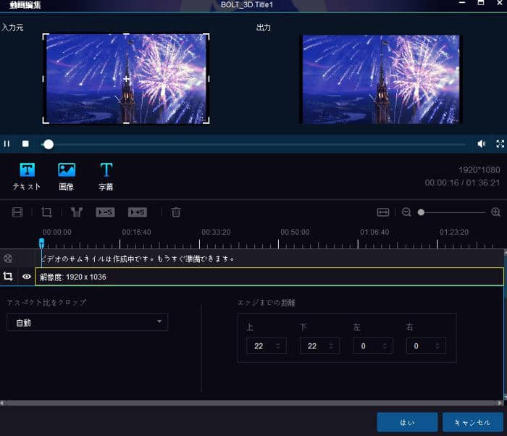Click the 01:23:20 timeline ruler mark

pos(454,232)
